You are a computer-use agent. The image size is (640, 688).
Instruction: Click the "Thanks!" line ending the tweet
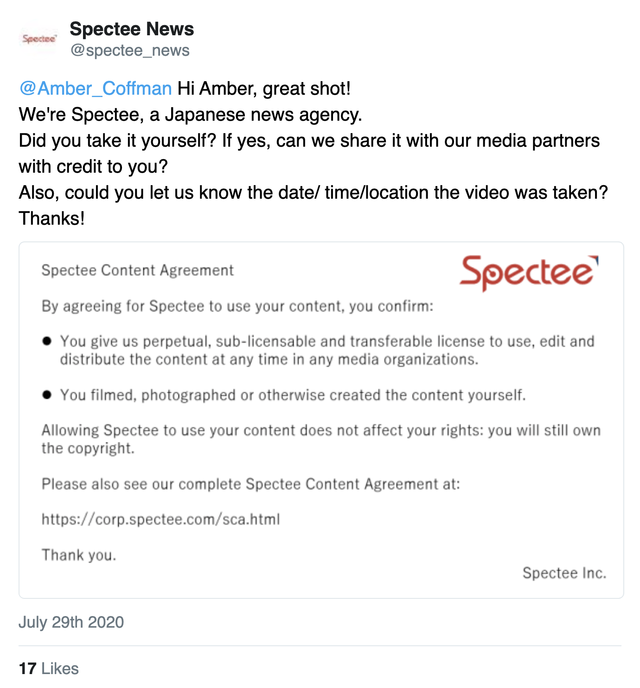point(52,218)
